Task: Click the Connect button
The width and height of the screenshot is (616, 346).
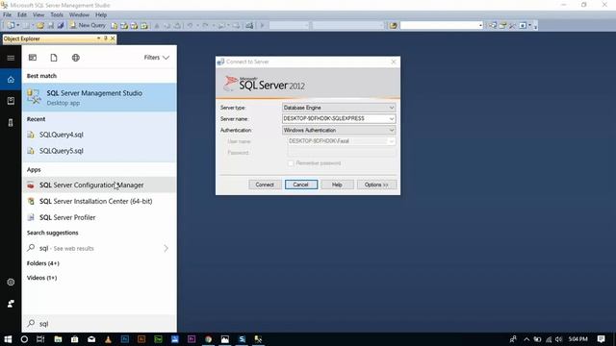Action: click(265, 185)
